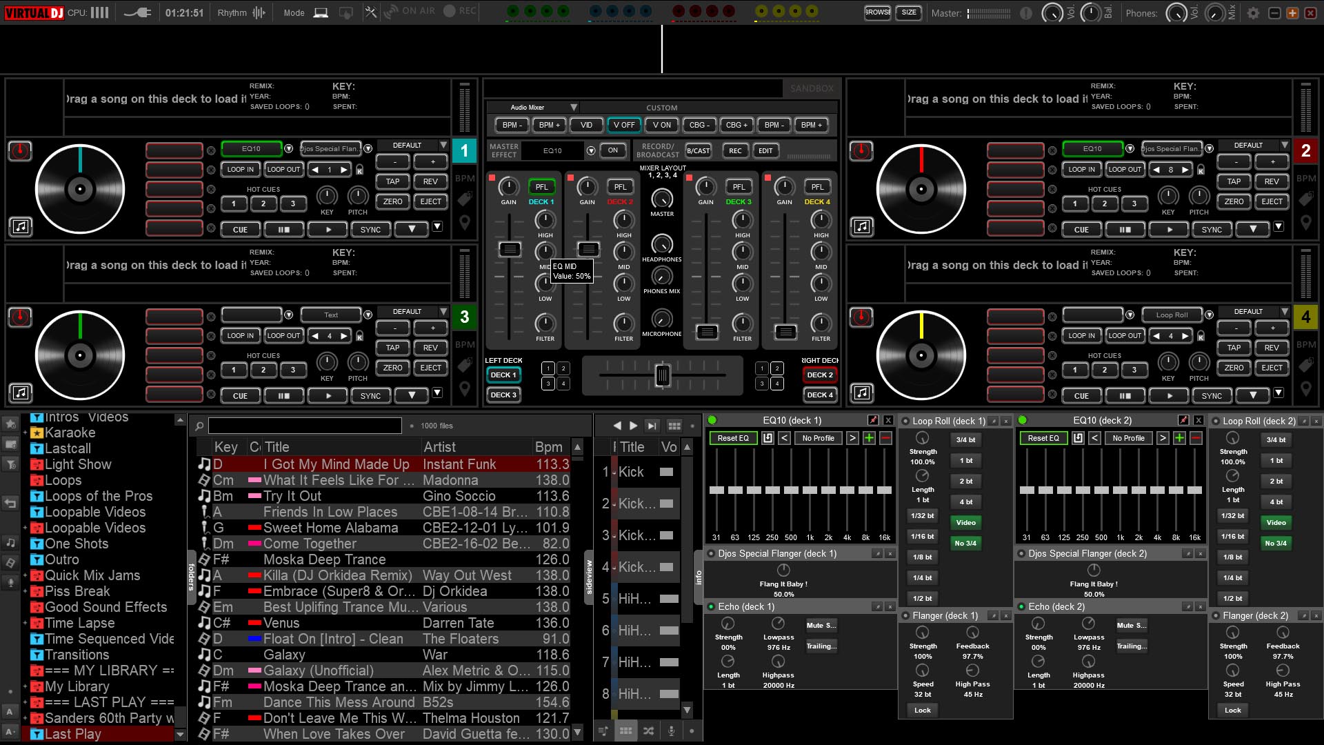Viewport: 1324px width, 745px height.
Task: Click the playlist icon below sampler list
Action: tap(603, 731)
